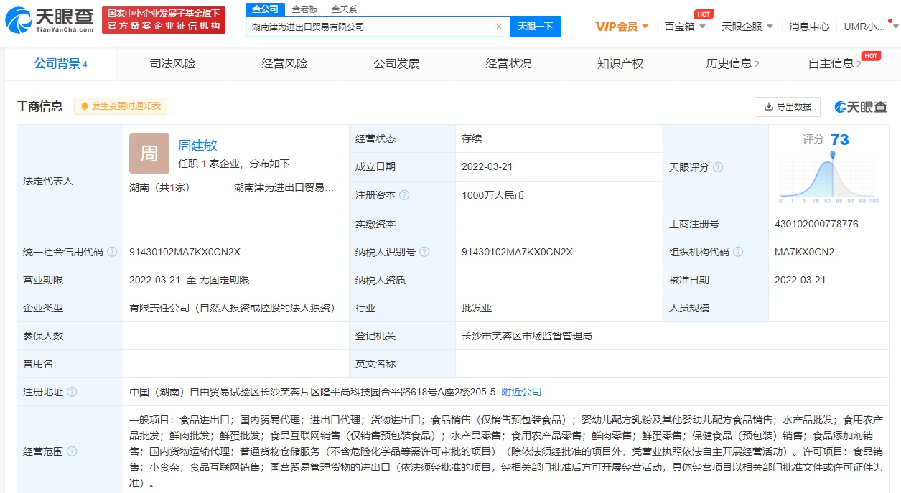This screenshot has height=493, width=901.
Task: Click help icon beside 组织机构代码
Action: (738, 252)
